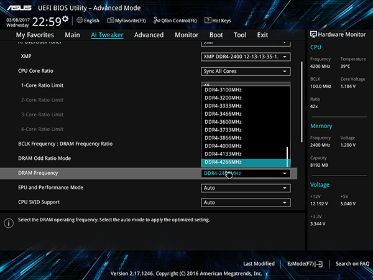This screenshot has width=373, height=280.
Task: Open the Advanced tab
Action: pyautogui.click(x=149, y=35)
